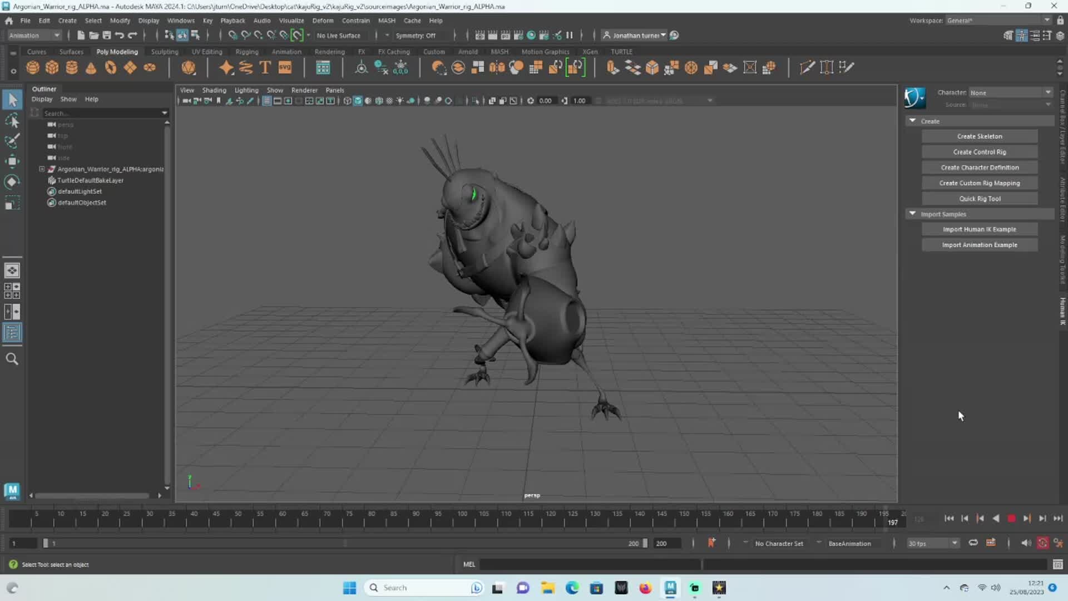Create a Polygon Cone from the shelf

click(91, 67)
